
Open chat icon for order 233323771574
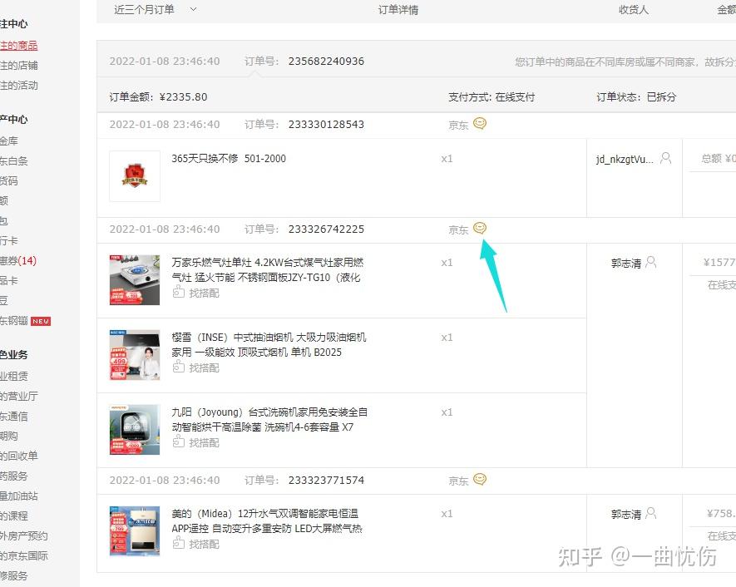pyautogui.click(x=479, y=479)
